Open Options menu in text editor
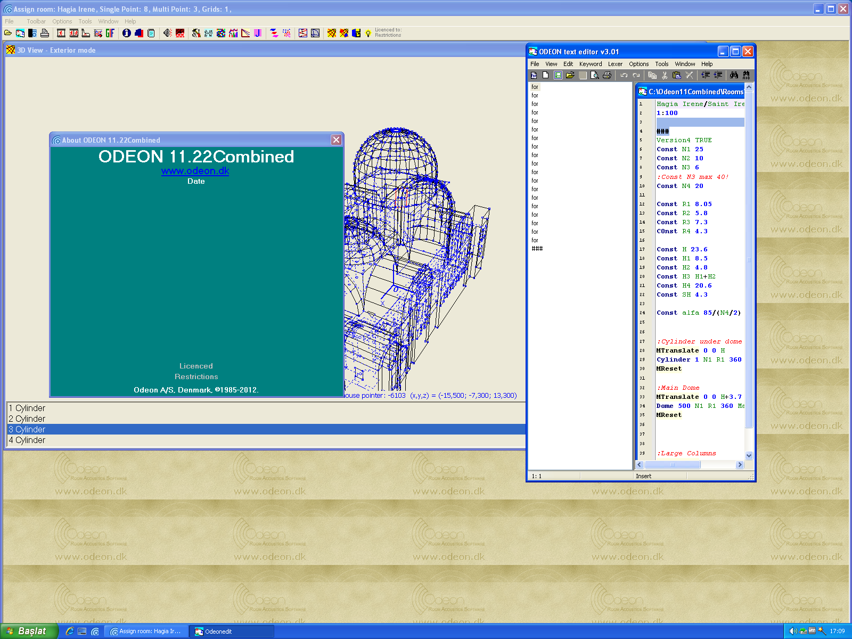This screenshot has width=852, height=639. coord(639,64)
